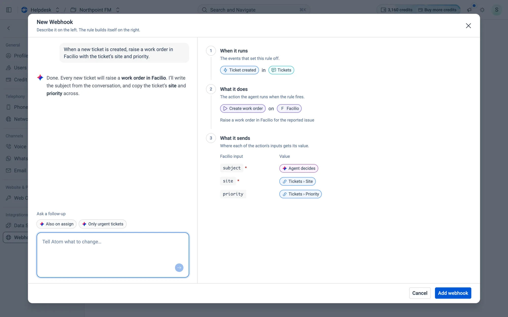Click the Network globe sidebar icon
The image size is (508, 317).
pyautogui.click(x=9, y=119)
